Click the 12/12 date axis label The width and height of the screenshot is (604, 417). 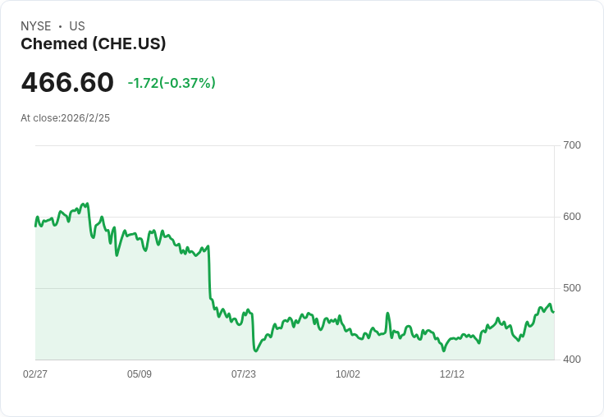(x=452, y=374)
